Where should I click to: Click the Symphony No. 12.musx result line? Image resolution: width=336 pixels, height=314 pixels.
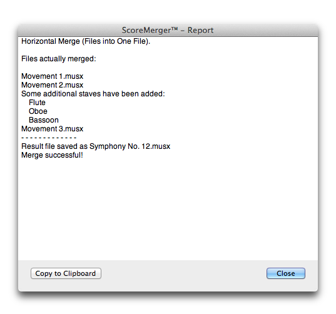96,146
